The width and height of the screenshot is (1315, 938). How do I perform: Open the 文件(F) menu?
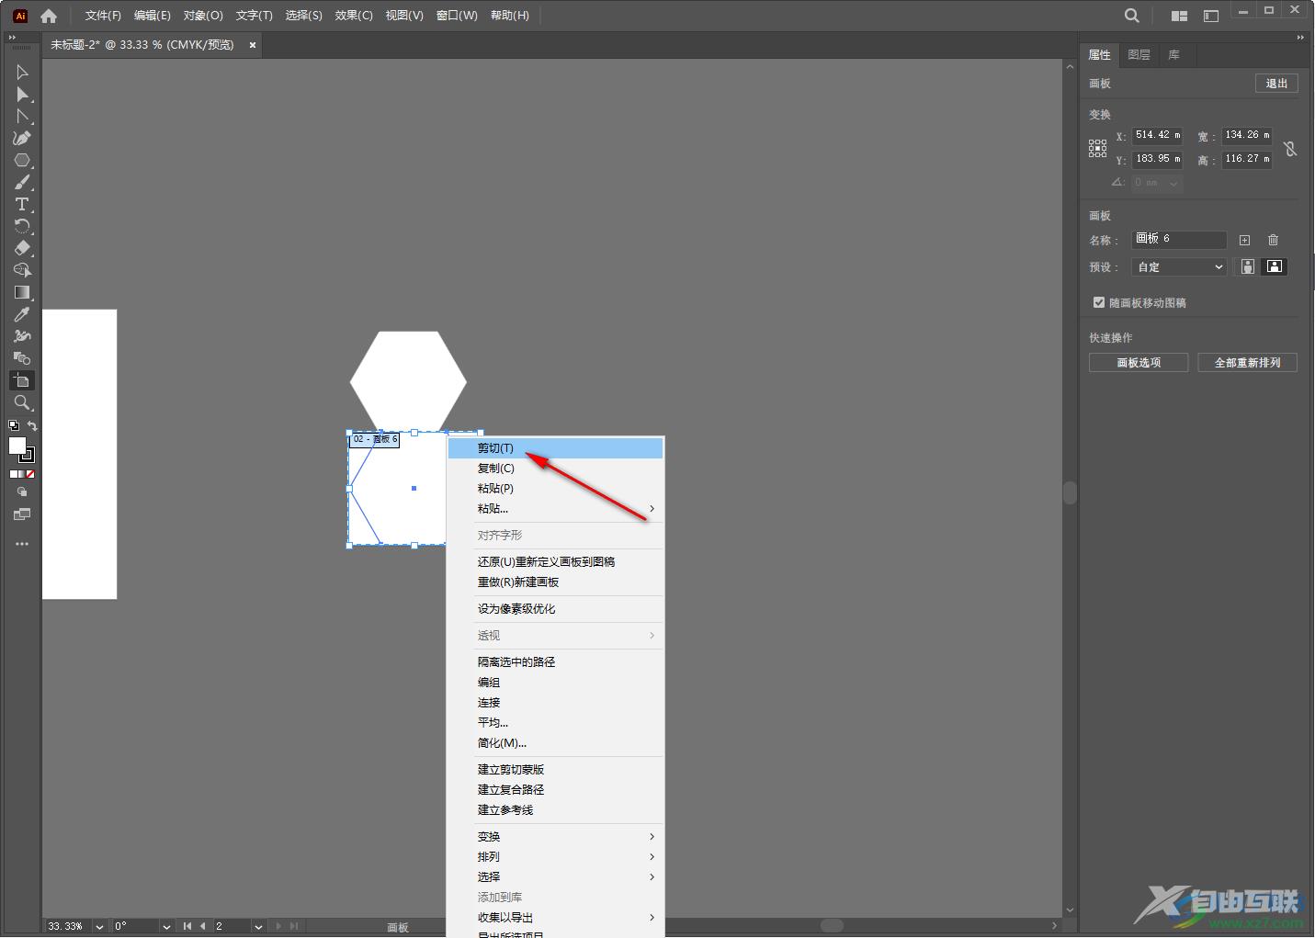(x=103, y=16)
